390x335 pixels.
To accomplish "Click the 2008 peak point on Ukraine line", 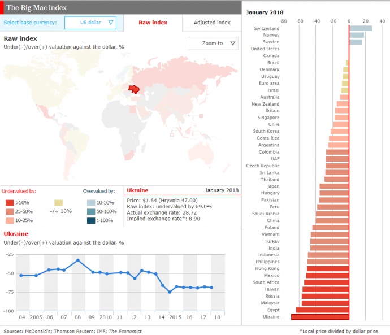I will coord(78,260).
